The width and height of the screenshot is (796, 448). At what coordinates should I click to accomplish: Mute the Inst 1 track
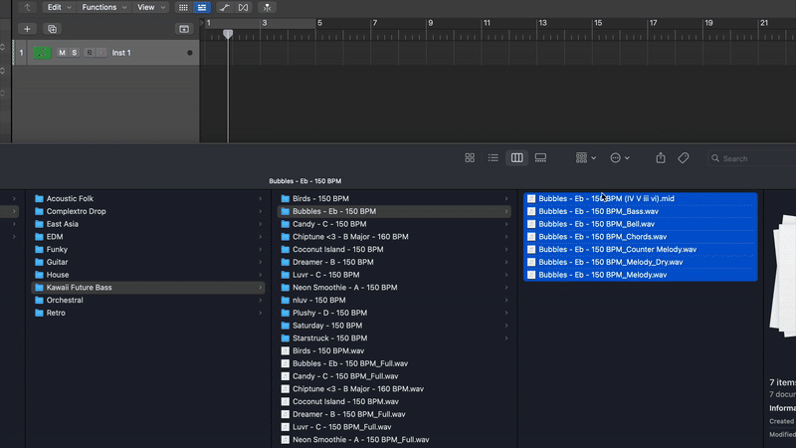tap(62, 53)
